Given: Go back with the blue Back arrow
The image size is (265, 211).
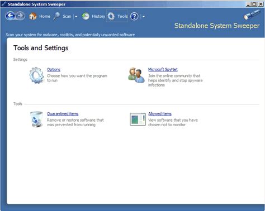Looking at the screenshot, I should point(10,16).
